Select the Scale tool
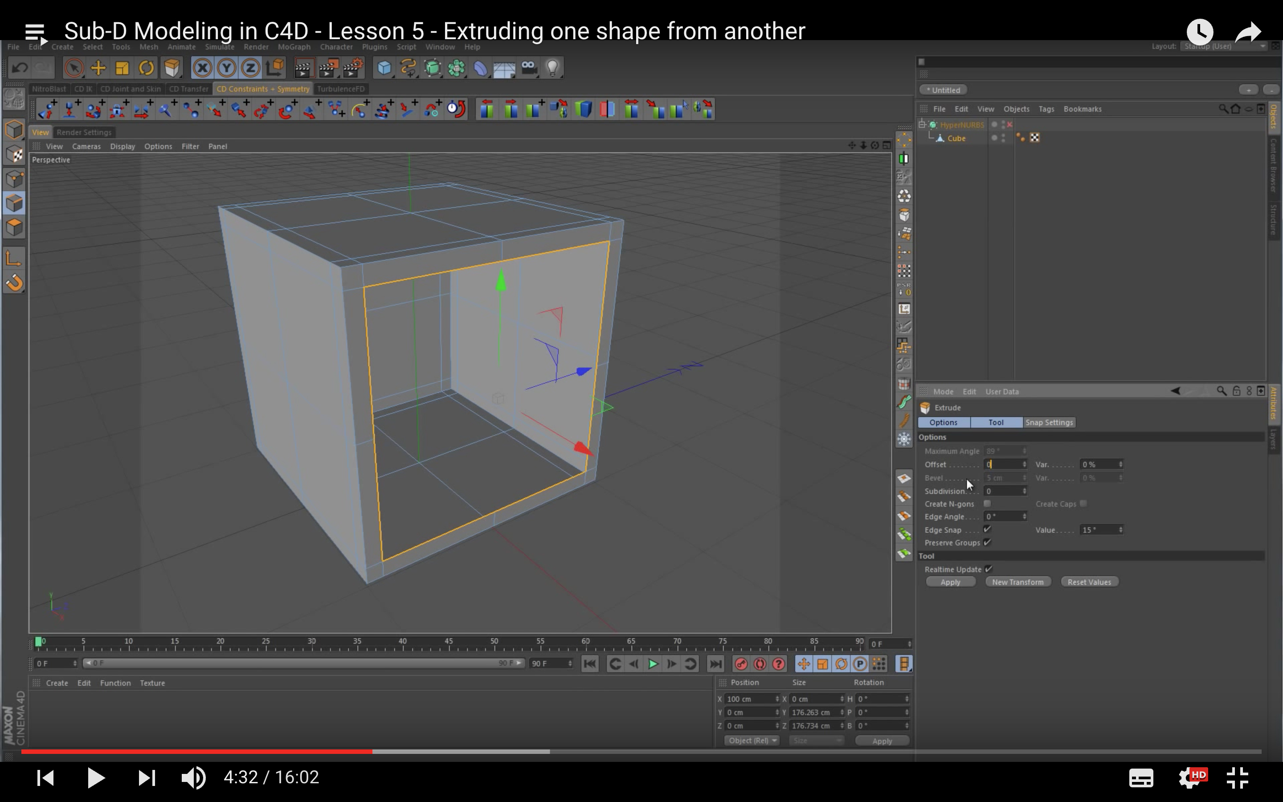 (123, 68)
